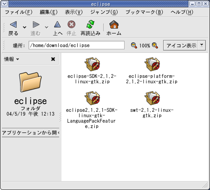The height and width of the screenshot is (190, 210).
Task: Open the 情報 side pane selector
Action: click(x=12, y=59)
